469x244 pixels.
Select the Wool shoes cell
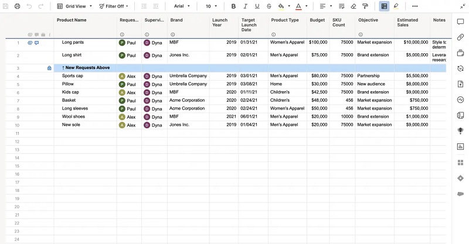click(x=73, y=116)
